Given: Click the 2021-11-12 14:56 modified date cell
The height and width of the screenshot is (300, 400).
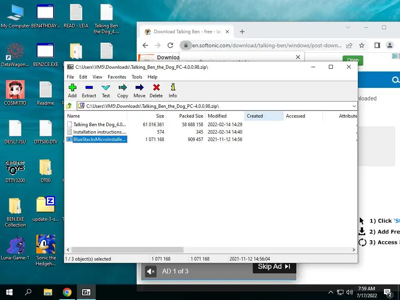Looking at the screenshot, I should point(225,139).
